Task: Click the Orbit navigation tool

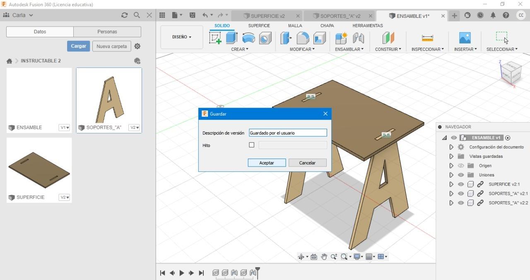Action: tap(301, 257)
